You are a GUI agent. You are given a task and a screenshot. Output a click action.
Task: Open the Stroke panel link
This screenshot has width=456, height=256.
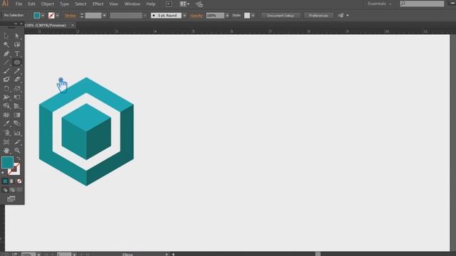pyautogui.click(x=71, y=16)
